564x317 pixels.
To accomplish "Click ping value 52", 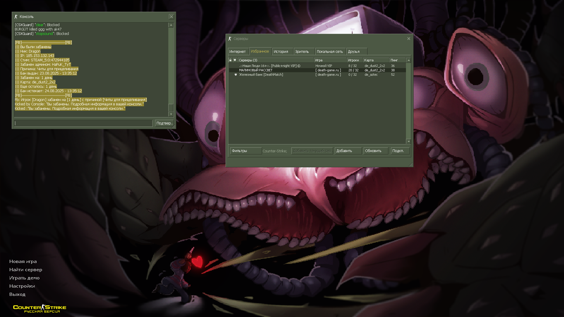I will 393,75.
